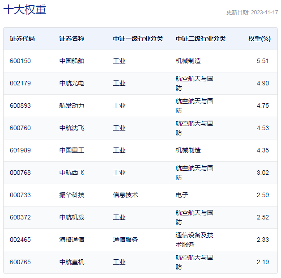The height and width of the screenshot is (278, 281).
Task: Select stock code 002465
Action: pos(20,240)
